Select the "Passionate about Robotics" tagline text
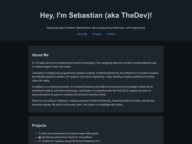The width and height of the screenshot is (192, 144). [96, 28]
